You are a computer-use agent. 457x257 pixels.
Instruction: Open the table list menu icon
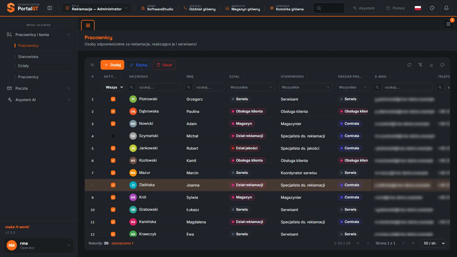[92, 65]
